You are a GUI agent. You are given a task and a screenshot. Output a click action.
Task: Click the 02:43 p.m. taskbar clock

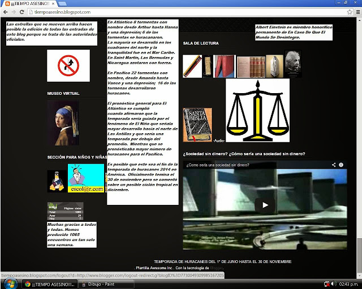(348, 284)
